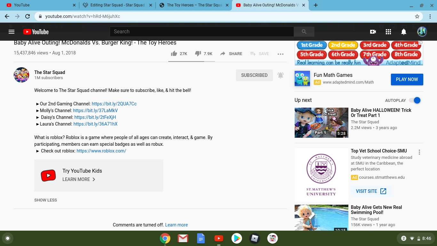Reload the current page

coord(28,16)
